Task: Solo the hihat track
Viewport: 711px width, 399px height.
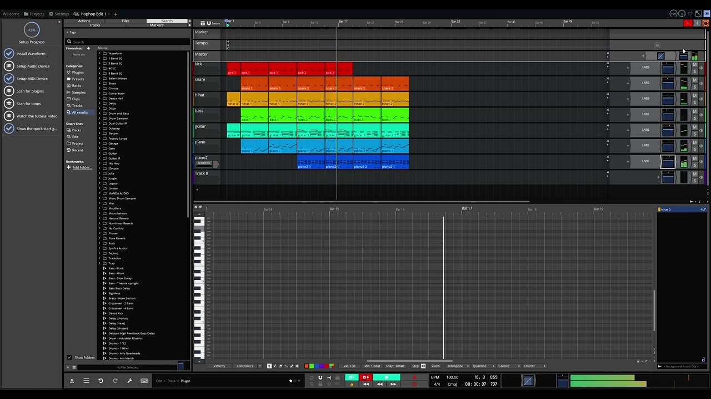Action: 694,103
